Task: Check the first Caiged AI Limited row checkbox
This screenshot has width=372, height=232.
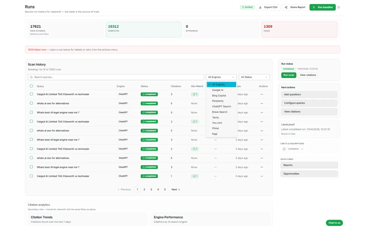Action: [31, 94]
